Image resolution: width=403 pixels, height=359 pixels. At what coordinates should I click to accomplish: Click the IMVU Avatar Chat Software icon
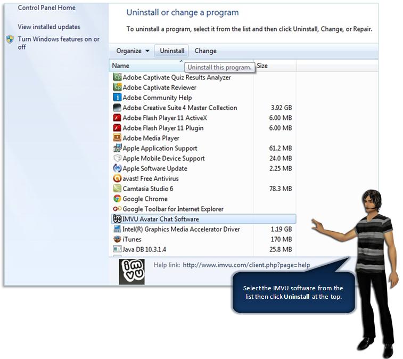coord(117,219)
